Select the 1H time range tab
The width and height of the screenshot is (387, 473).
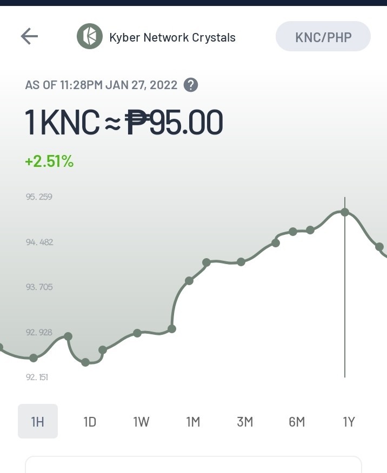[38, 421]
